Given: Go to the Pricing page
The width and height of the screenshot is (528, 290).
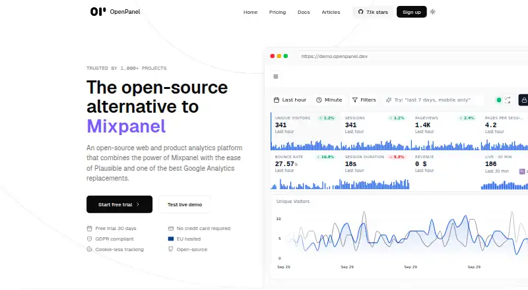Looking at the screenshot, I should [x=277, y=12].
